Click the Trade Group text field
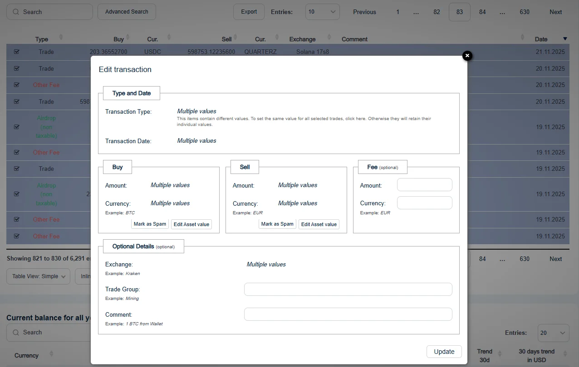 coord(348,290)
